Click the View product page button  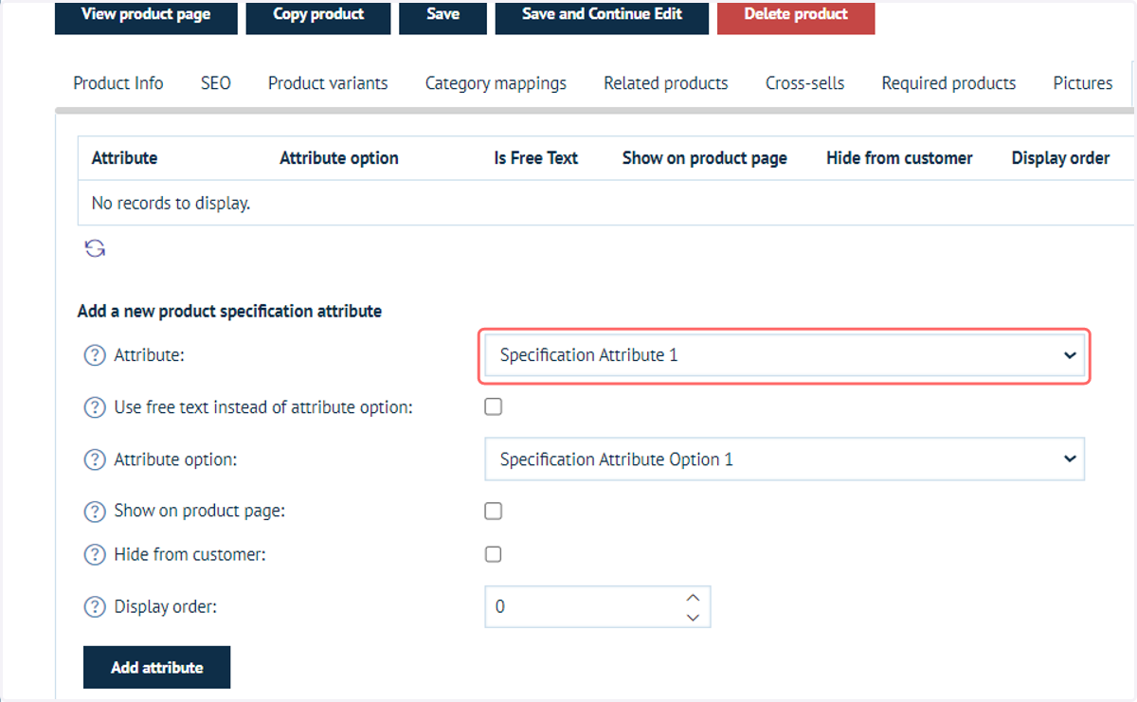146,16
